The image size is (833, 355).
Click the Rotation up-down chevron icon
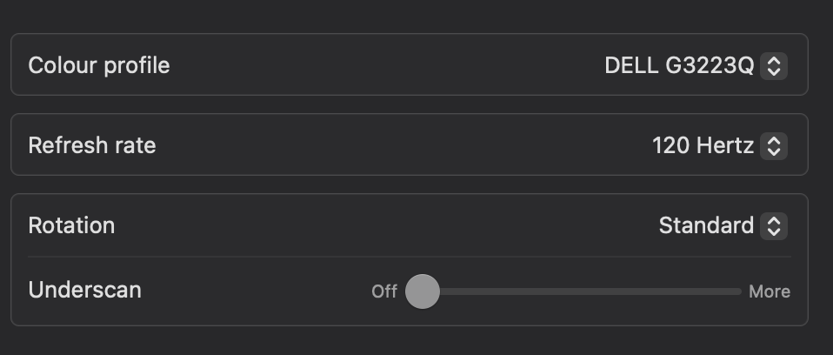774,226
